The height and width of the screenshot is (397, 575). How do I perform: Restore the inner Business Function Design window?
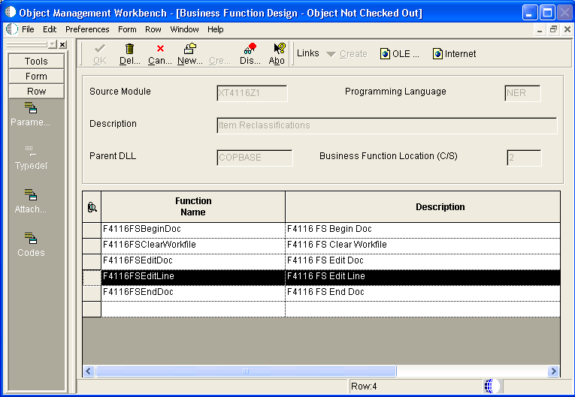pyautogui.click(x=553, y=30)
